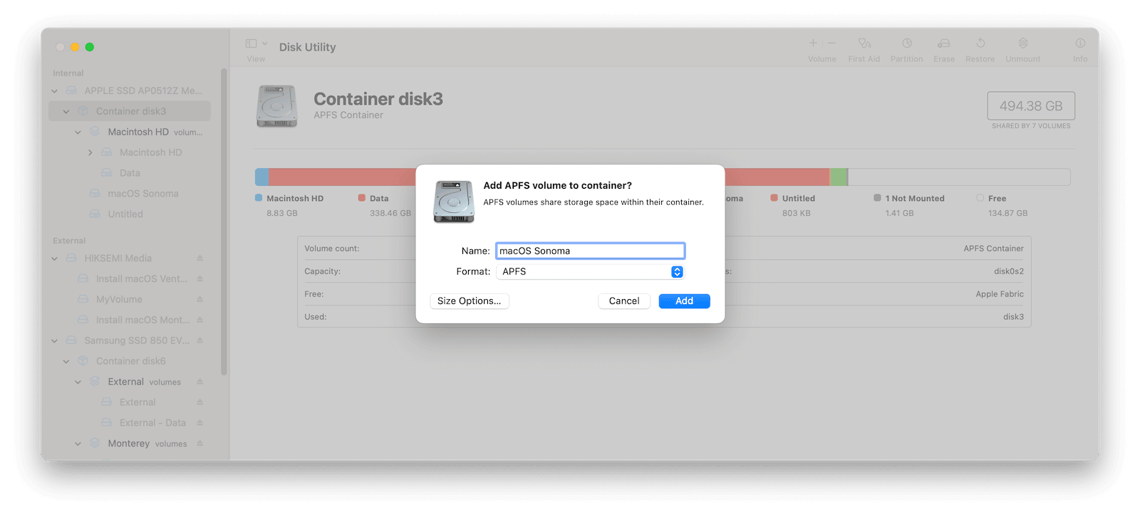Open the Info toolbar icon

pyautogui.click(x=1080, y=43)
